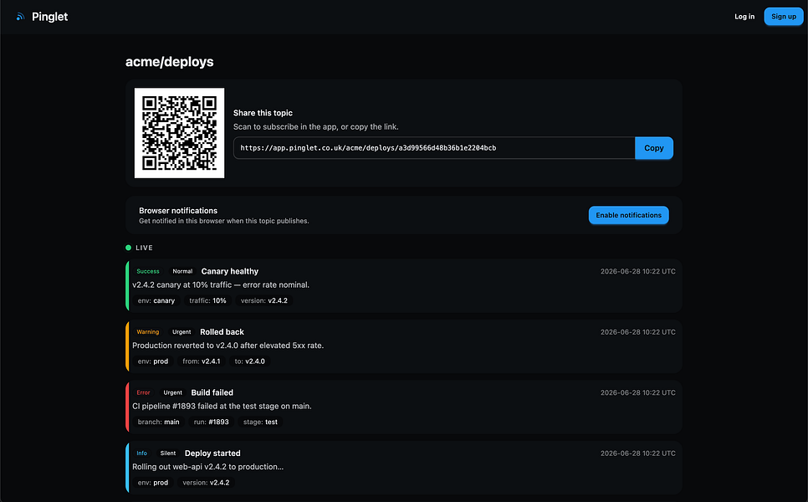This screenshot has height=502, width=808.
Task: Click the "from: v2.4.1" tag
Action: [x=201, y=361]
